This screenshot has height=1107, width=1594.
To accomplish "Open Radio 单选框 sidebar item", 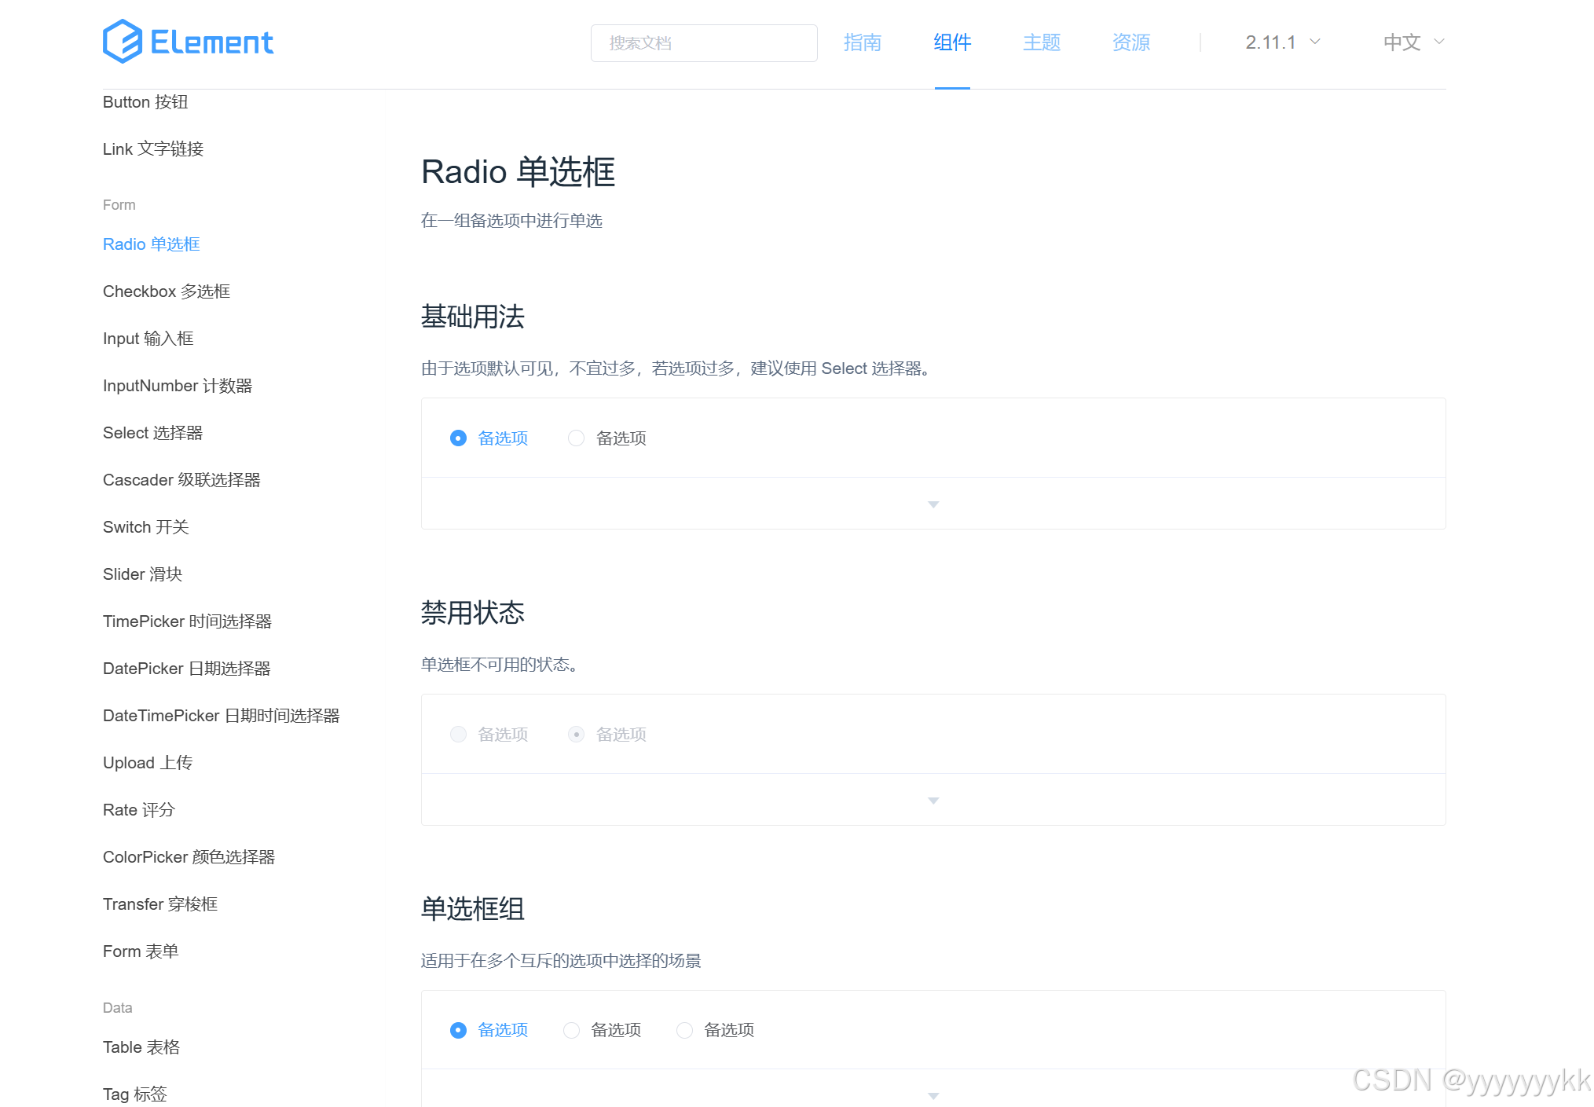I will [152, 244].
